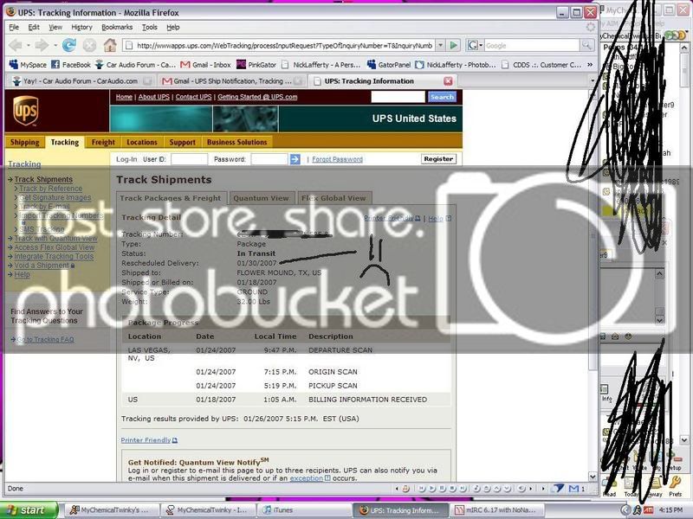Screen dimensions: 693x519
Task: Open the GatorPanel bookmark
Action: click(389, 65)
